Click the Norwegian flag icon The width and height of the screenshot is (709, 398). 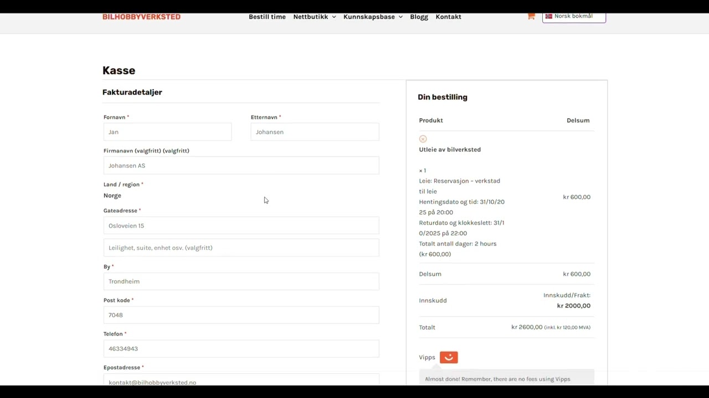[x=549, y=16]
